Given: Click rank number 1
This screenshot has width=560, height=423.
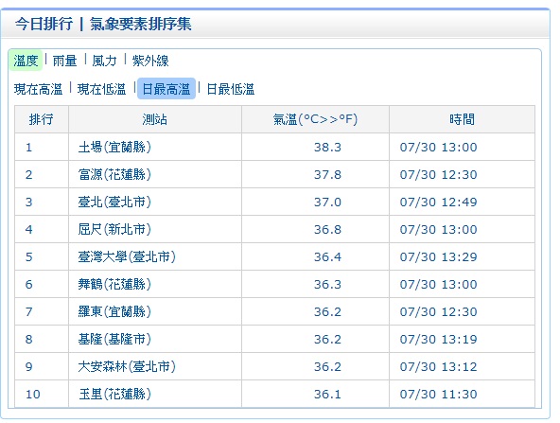Looking at the screenshot, I should click(x=28, y=148).
